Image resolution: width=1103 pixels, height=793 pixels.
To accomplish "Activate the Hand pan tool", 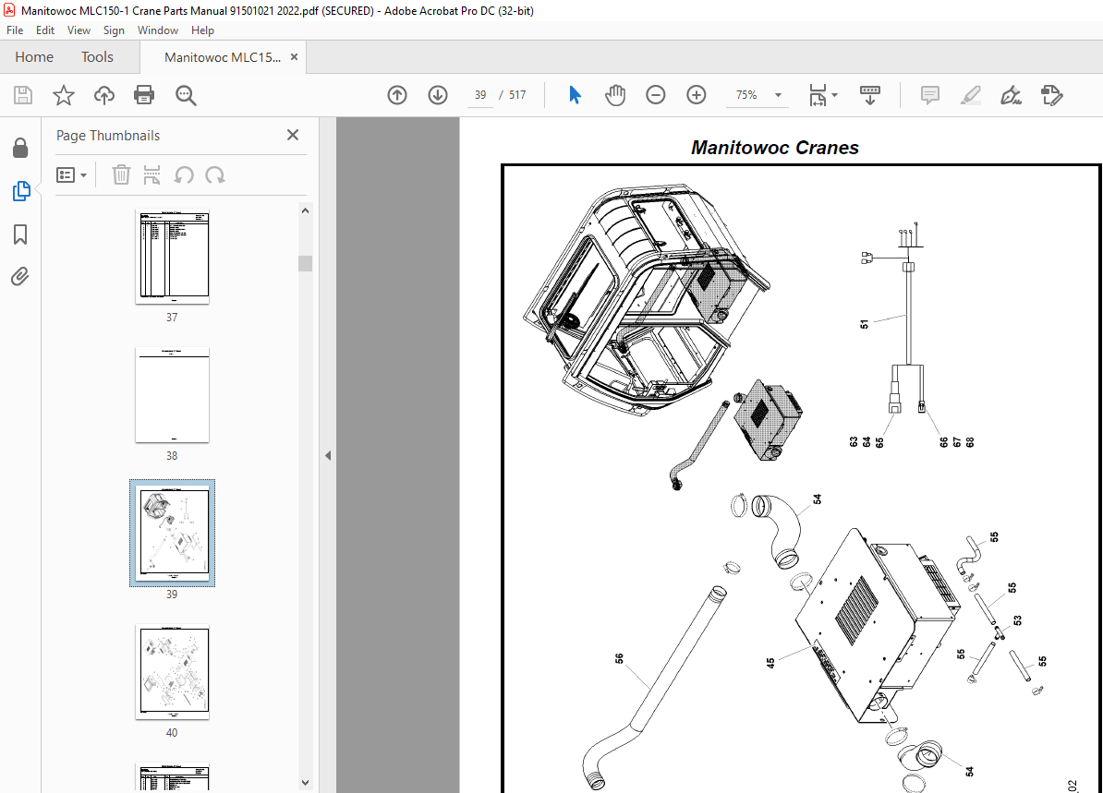I will [x=615, y=95].
